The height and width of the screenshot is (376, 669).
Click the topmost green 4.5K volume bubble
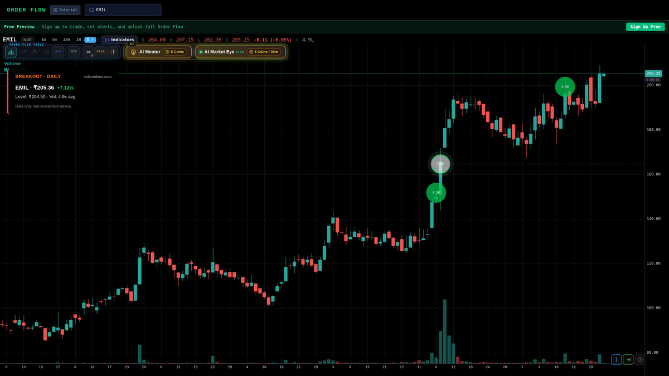(565, 87)
